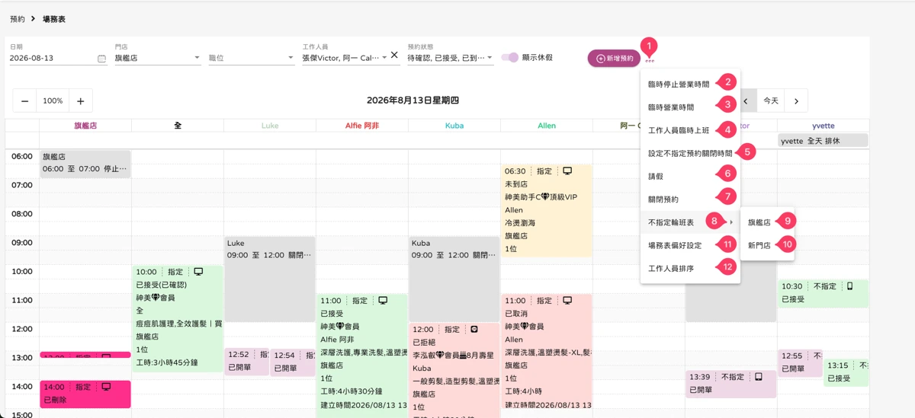Screen dimensions: 915x418
Task: Go to previous day with left chevron
Action: click(746, 101)
